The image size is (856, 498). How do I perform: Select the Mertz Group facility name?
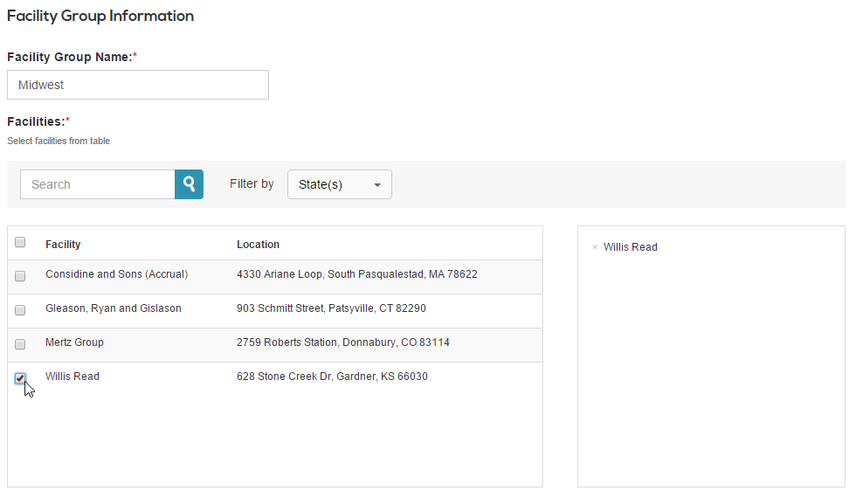point(74,342)
